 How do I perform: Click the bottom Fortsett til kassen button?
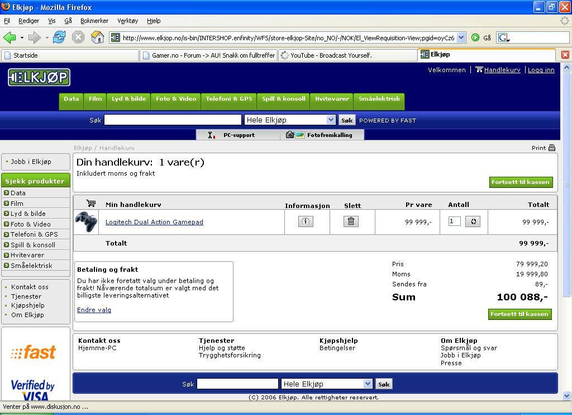(520, 314)
